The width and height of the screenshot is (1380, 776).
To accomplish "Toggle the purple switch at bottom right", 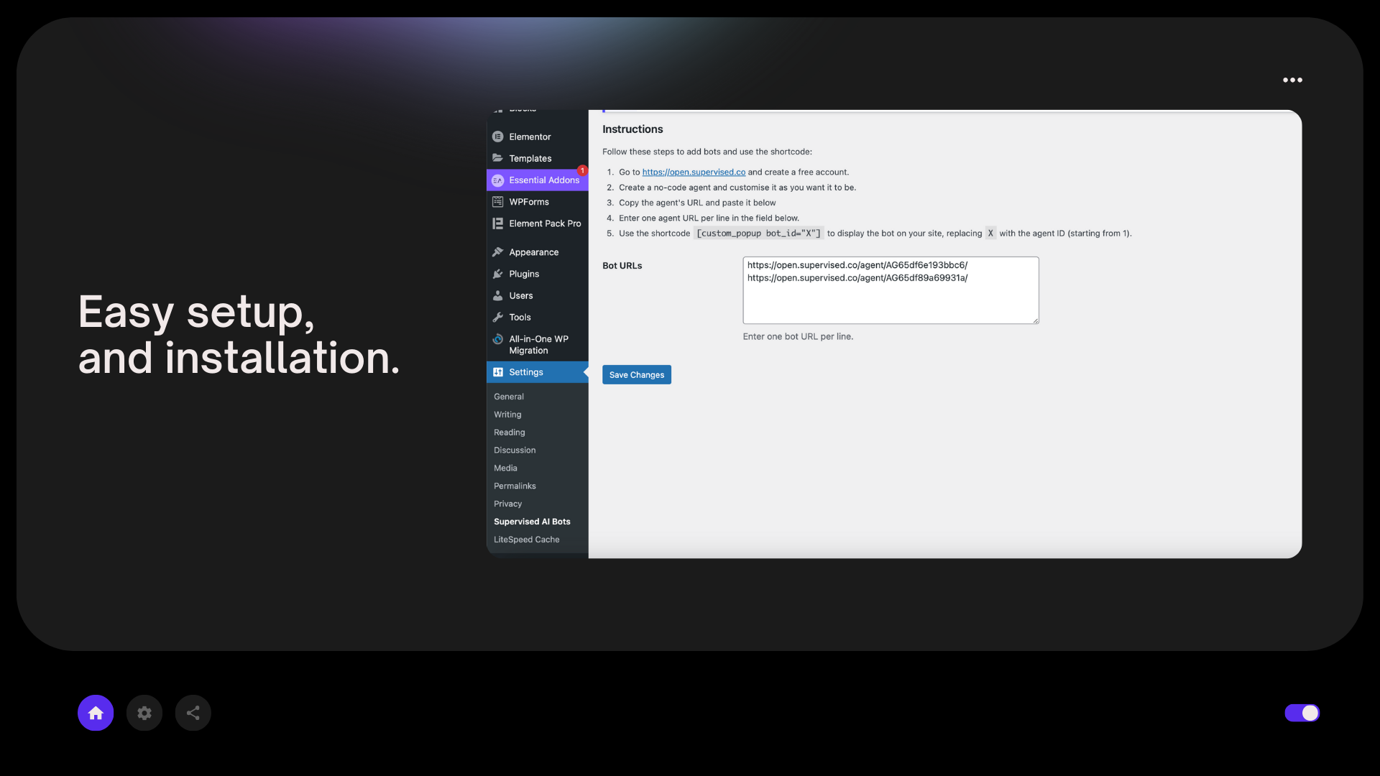I will (1302, 713).
